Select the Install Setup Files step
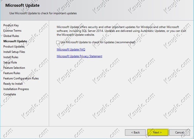 pos(14,52)
